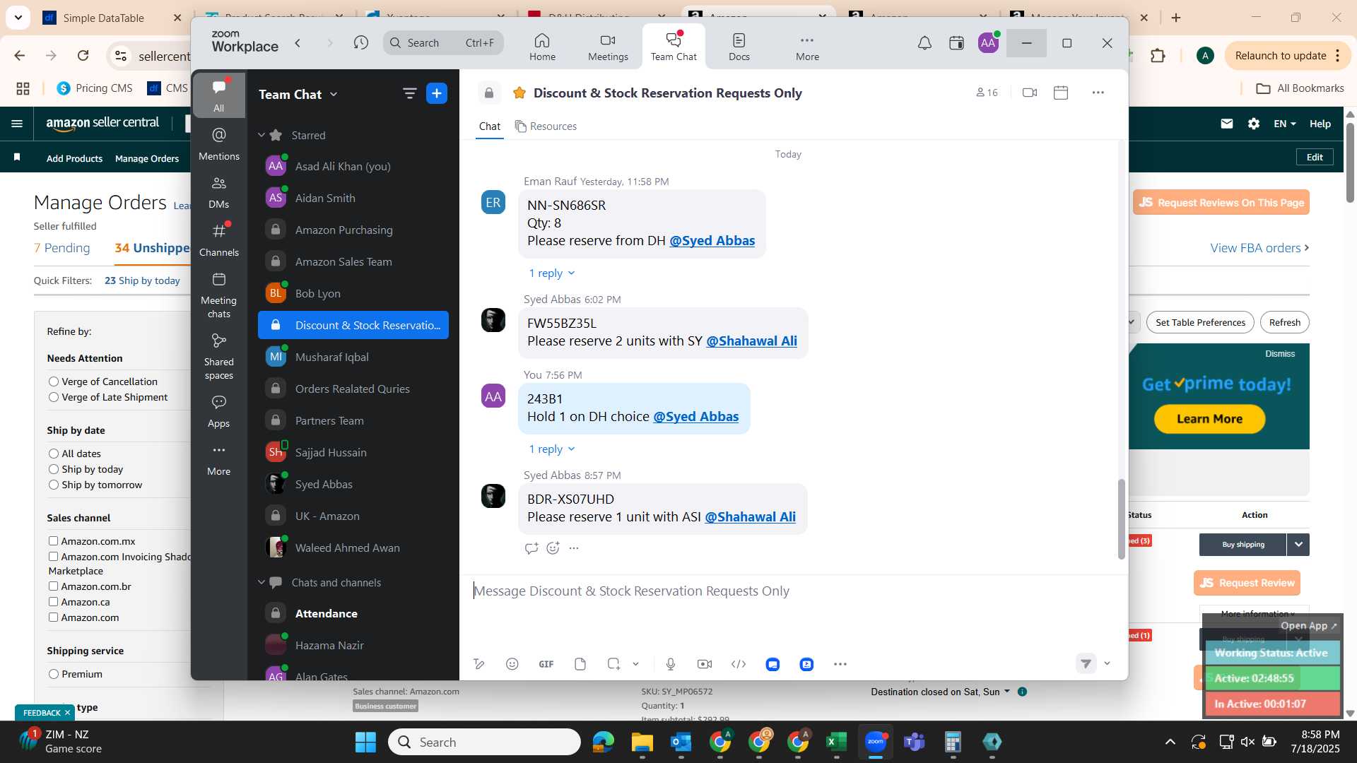The image size is (1357, 763).
Task: Open channel more options ellipsis
Action: pos(1098,93)
